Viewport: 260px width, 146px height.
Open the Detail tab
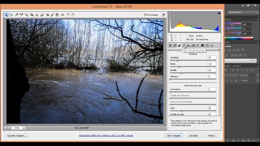coord(180,45)
